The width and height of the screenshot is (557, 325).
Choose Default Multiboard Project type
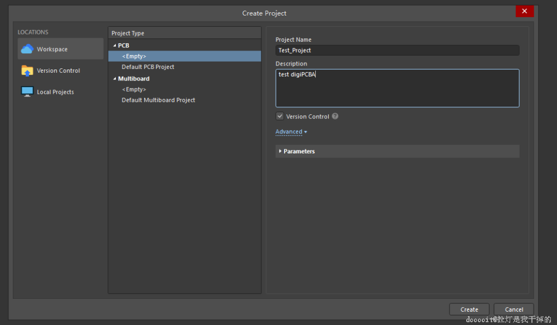[158, 100]
